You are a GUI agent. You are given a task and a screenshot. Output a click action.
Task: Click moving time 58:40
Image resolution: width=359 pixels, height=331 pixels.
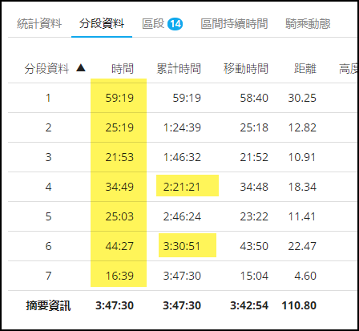[254, 98]
